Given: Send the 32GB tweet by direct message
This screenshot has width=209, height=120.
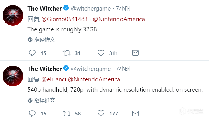Looking at the screenshot, I should click(x=135, y=53).
